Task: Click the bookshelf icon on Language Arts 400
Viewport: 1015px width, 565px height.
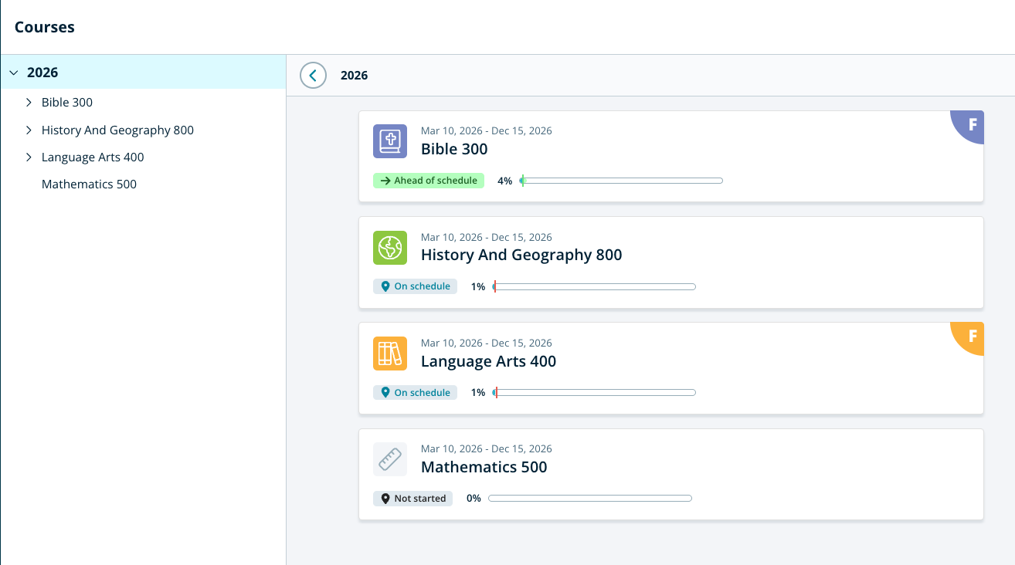Action: 390,354
